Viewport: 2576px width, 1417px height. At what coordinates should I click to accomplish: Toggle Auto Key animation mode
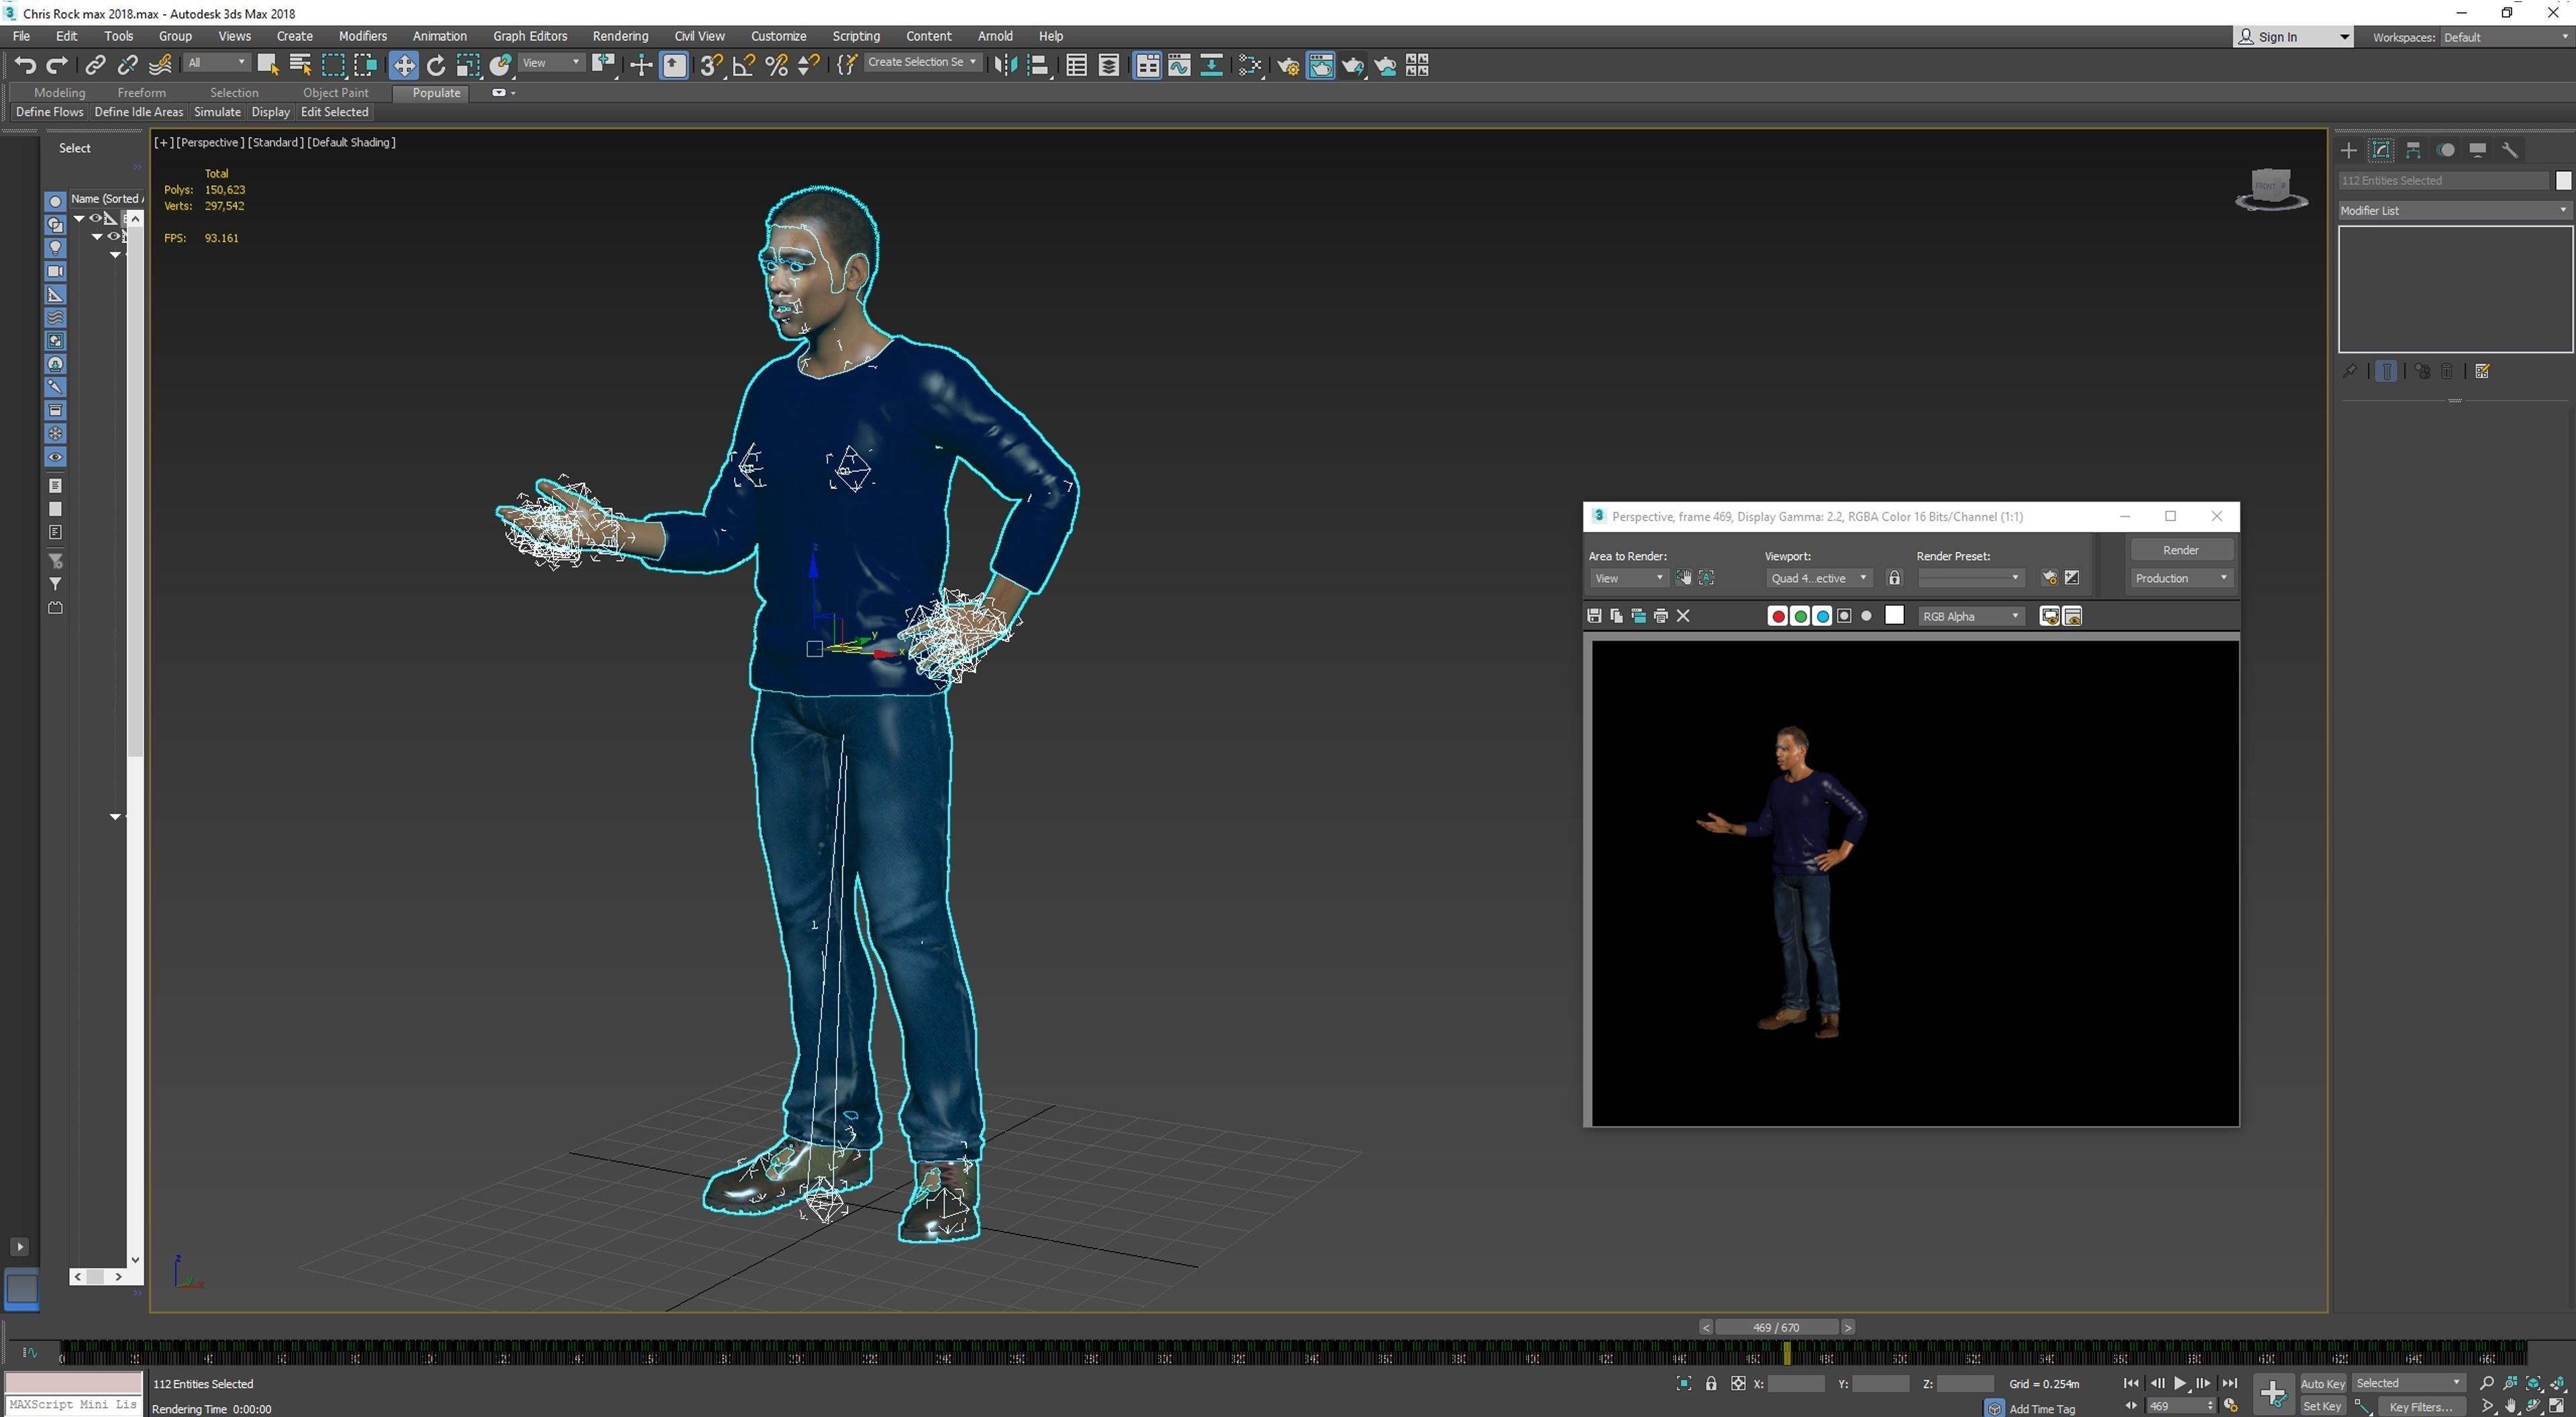[2322, 1384]
